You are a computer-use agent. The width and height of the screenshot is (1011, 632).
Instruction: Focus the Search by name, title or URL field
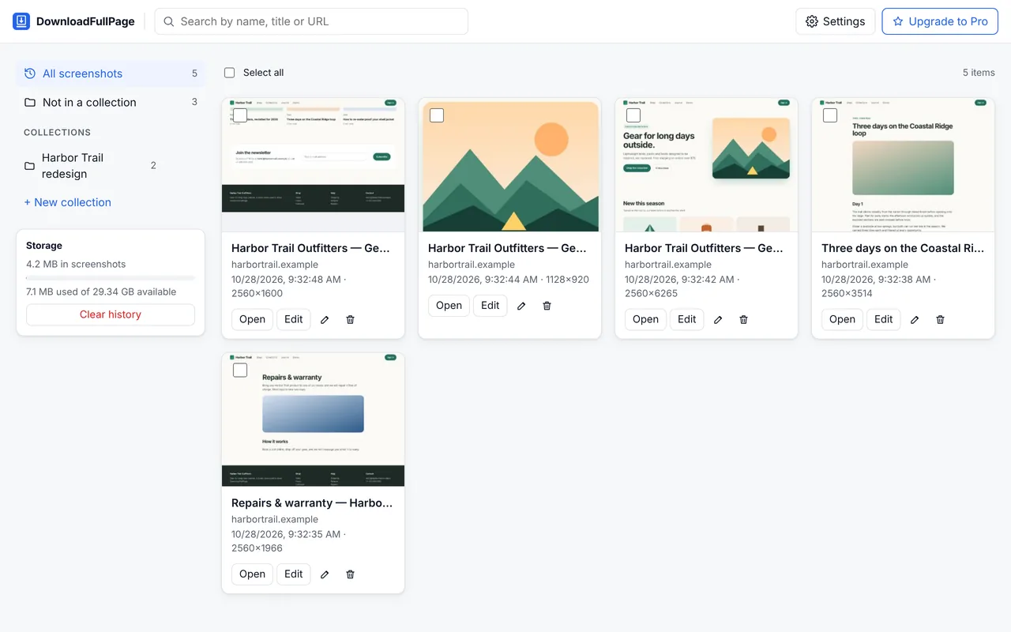[311, 21]
